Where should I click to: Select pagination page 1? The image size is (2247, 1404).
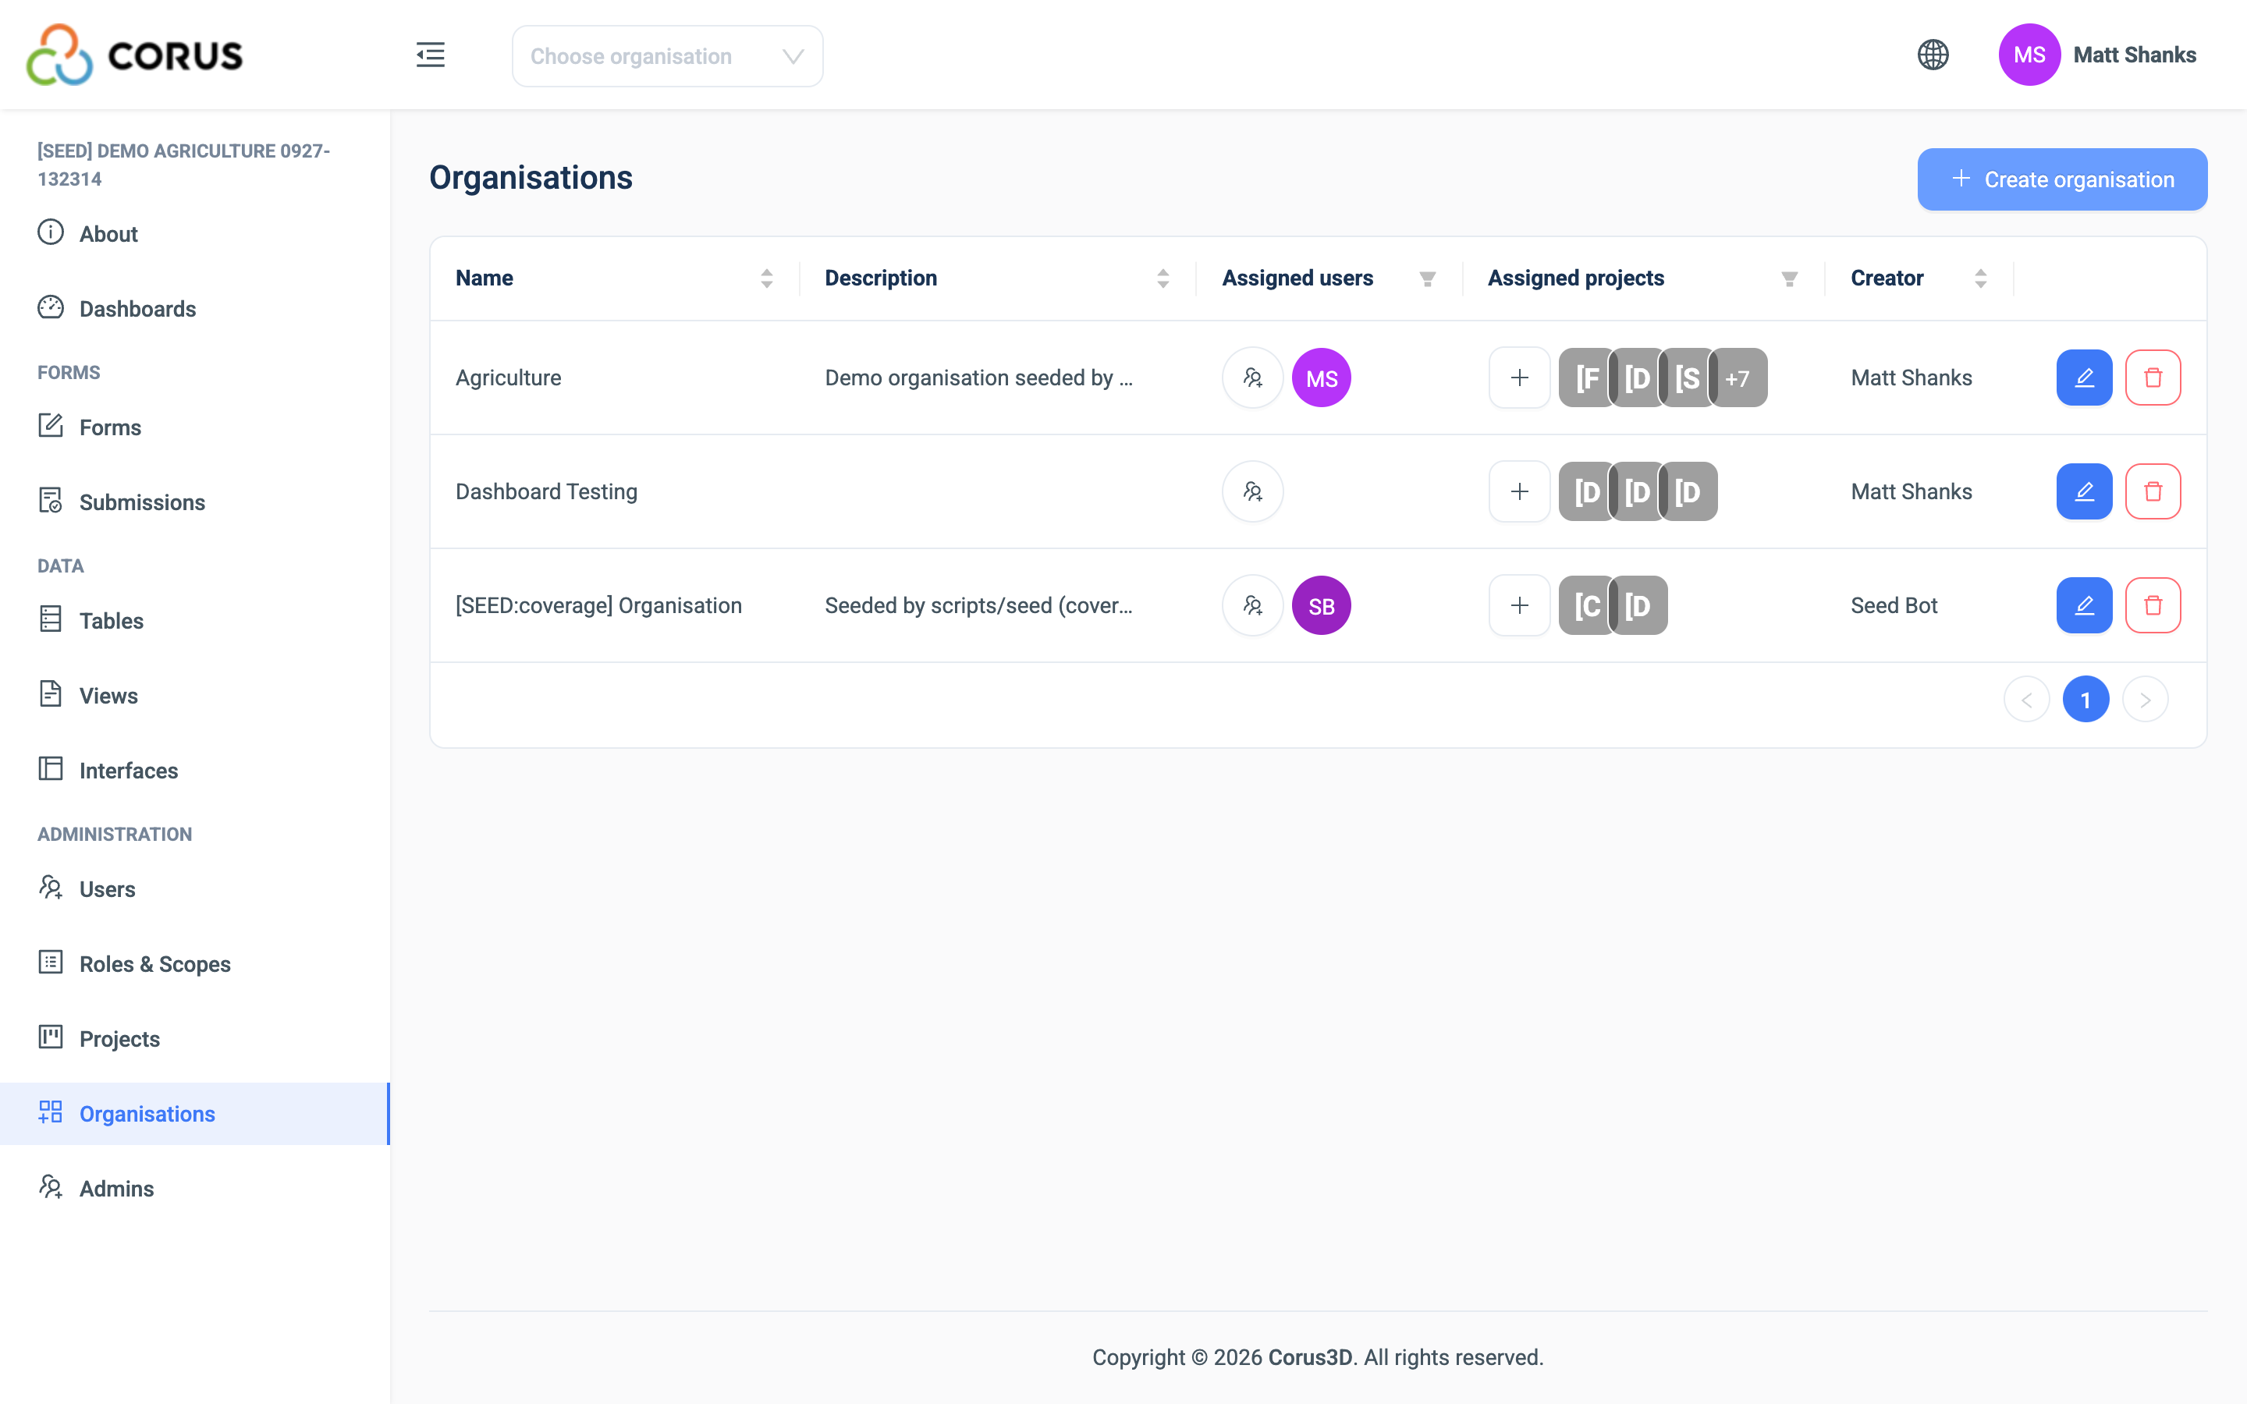pos(2085,699)
